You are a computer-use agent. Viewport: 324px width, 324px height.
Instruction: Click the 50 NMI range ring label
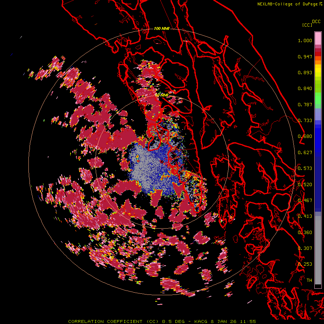pos(162,95)
